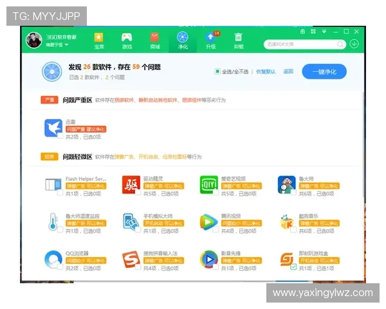Click the QQ浏览器 icon

click(x=53, y=259)
